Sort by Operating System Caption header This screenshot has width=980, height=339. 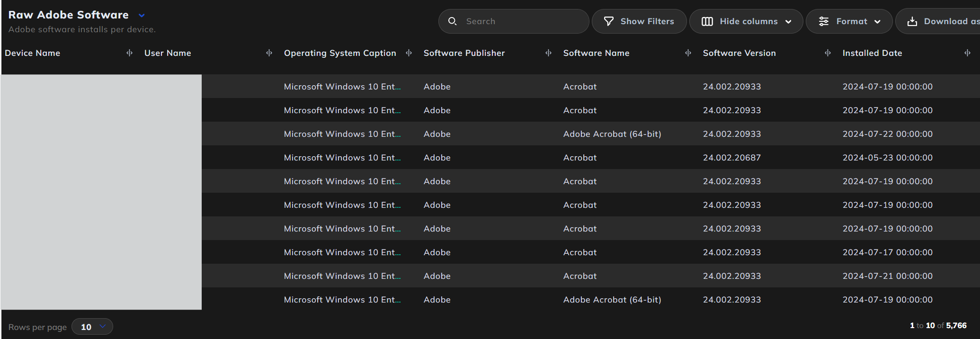[x=340, y=53]
